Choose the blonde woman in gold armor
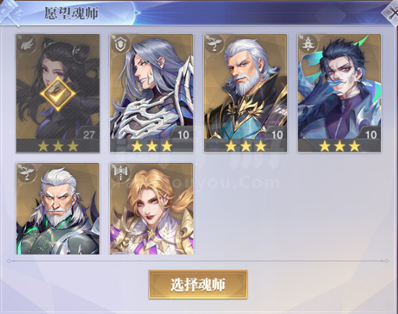Image resolution: width=398 pixels, height=314 pixels. click(x=151, y=209)
